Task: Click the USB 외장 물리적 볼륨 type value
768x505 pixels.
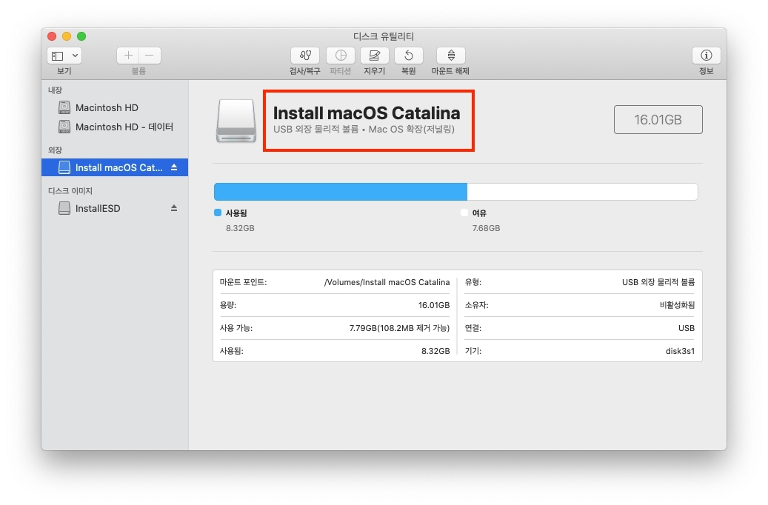Action: tap(658, 282)
